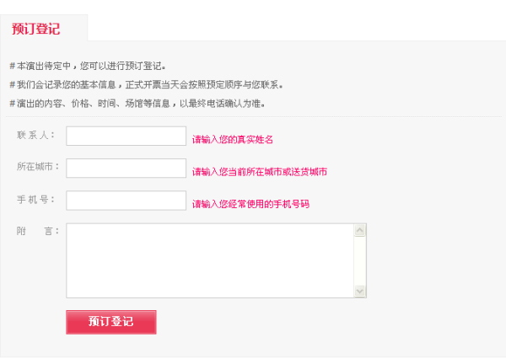Click the 附言 field label

[38, 231]
